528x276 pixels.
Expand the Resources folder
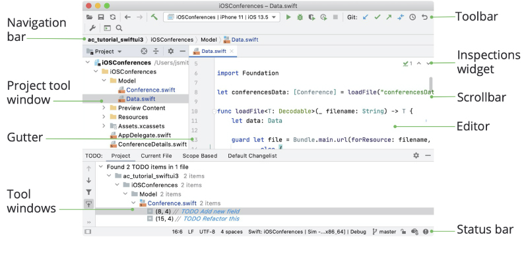(104, 117)
